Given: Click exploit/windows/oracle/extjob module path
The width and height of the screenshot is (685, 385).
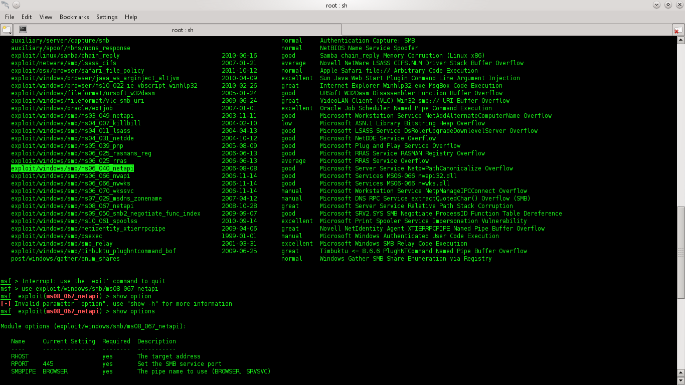Looking at the screenshot, I should pos(62,108).
